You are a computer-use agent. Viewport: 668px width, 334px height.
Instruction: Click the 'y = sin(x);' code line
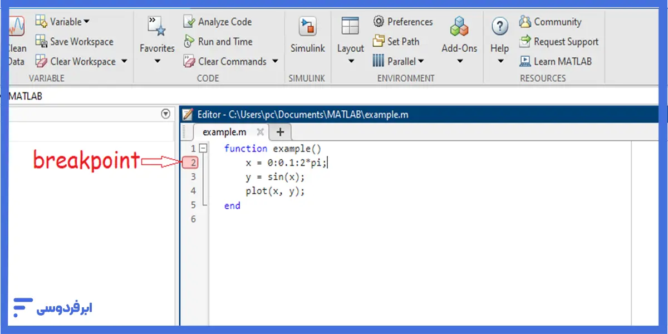[275, 177]
